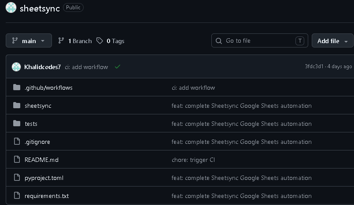Open the .github/workflows folder
Viewport: 354px width, 205px height.
[x=48, y=88]
